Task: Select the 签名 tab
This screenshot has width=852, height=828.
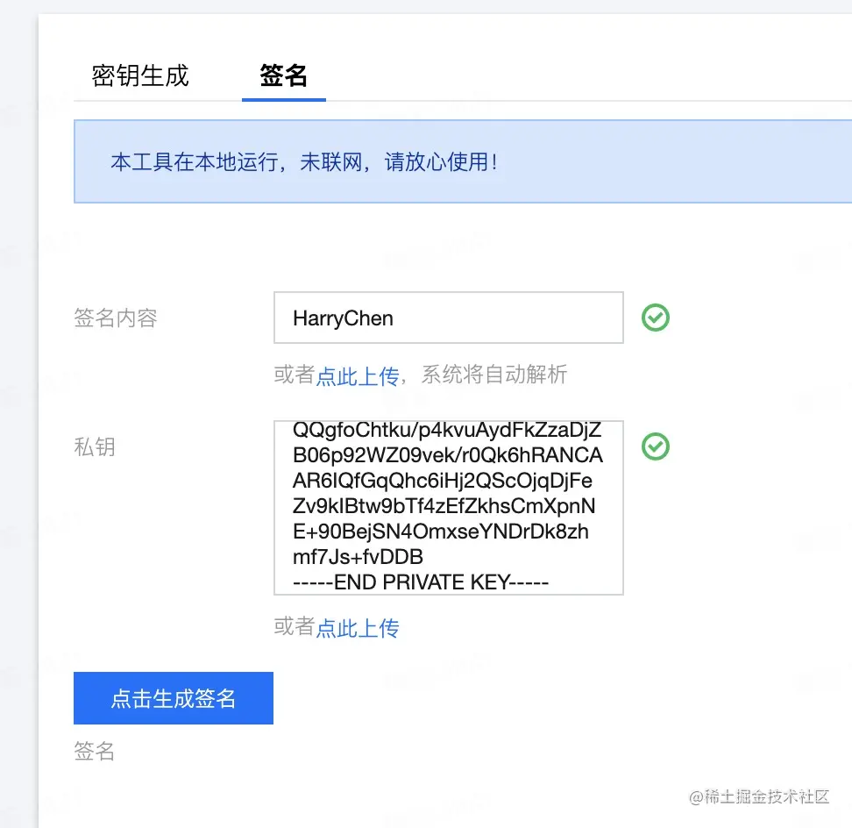Action: (284, 75)
